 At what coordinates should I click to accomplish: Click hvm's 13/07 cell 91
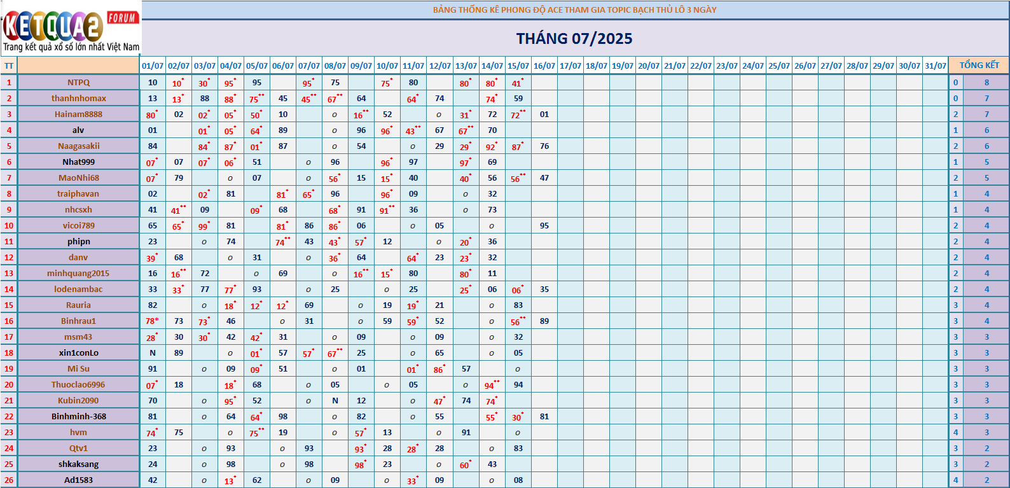point(466,432)
